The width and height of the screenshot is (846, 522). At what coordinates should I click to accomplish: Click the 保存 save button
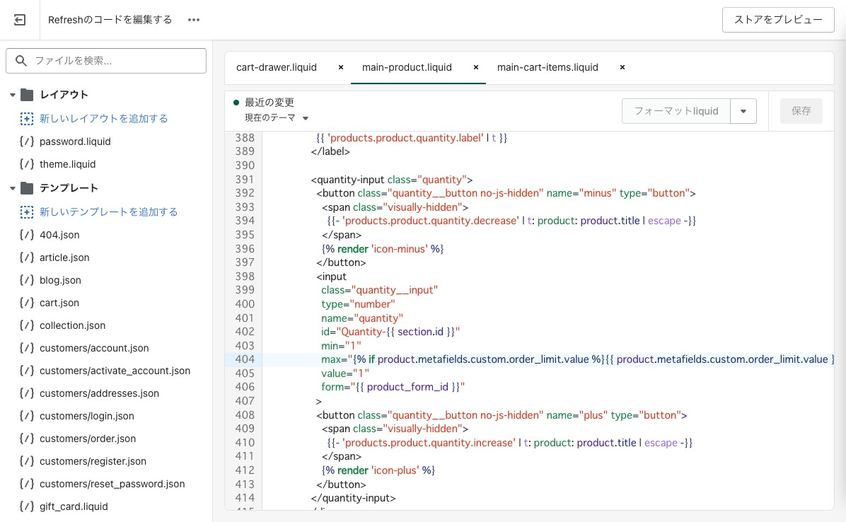[x=801, y=111]
